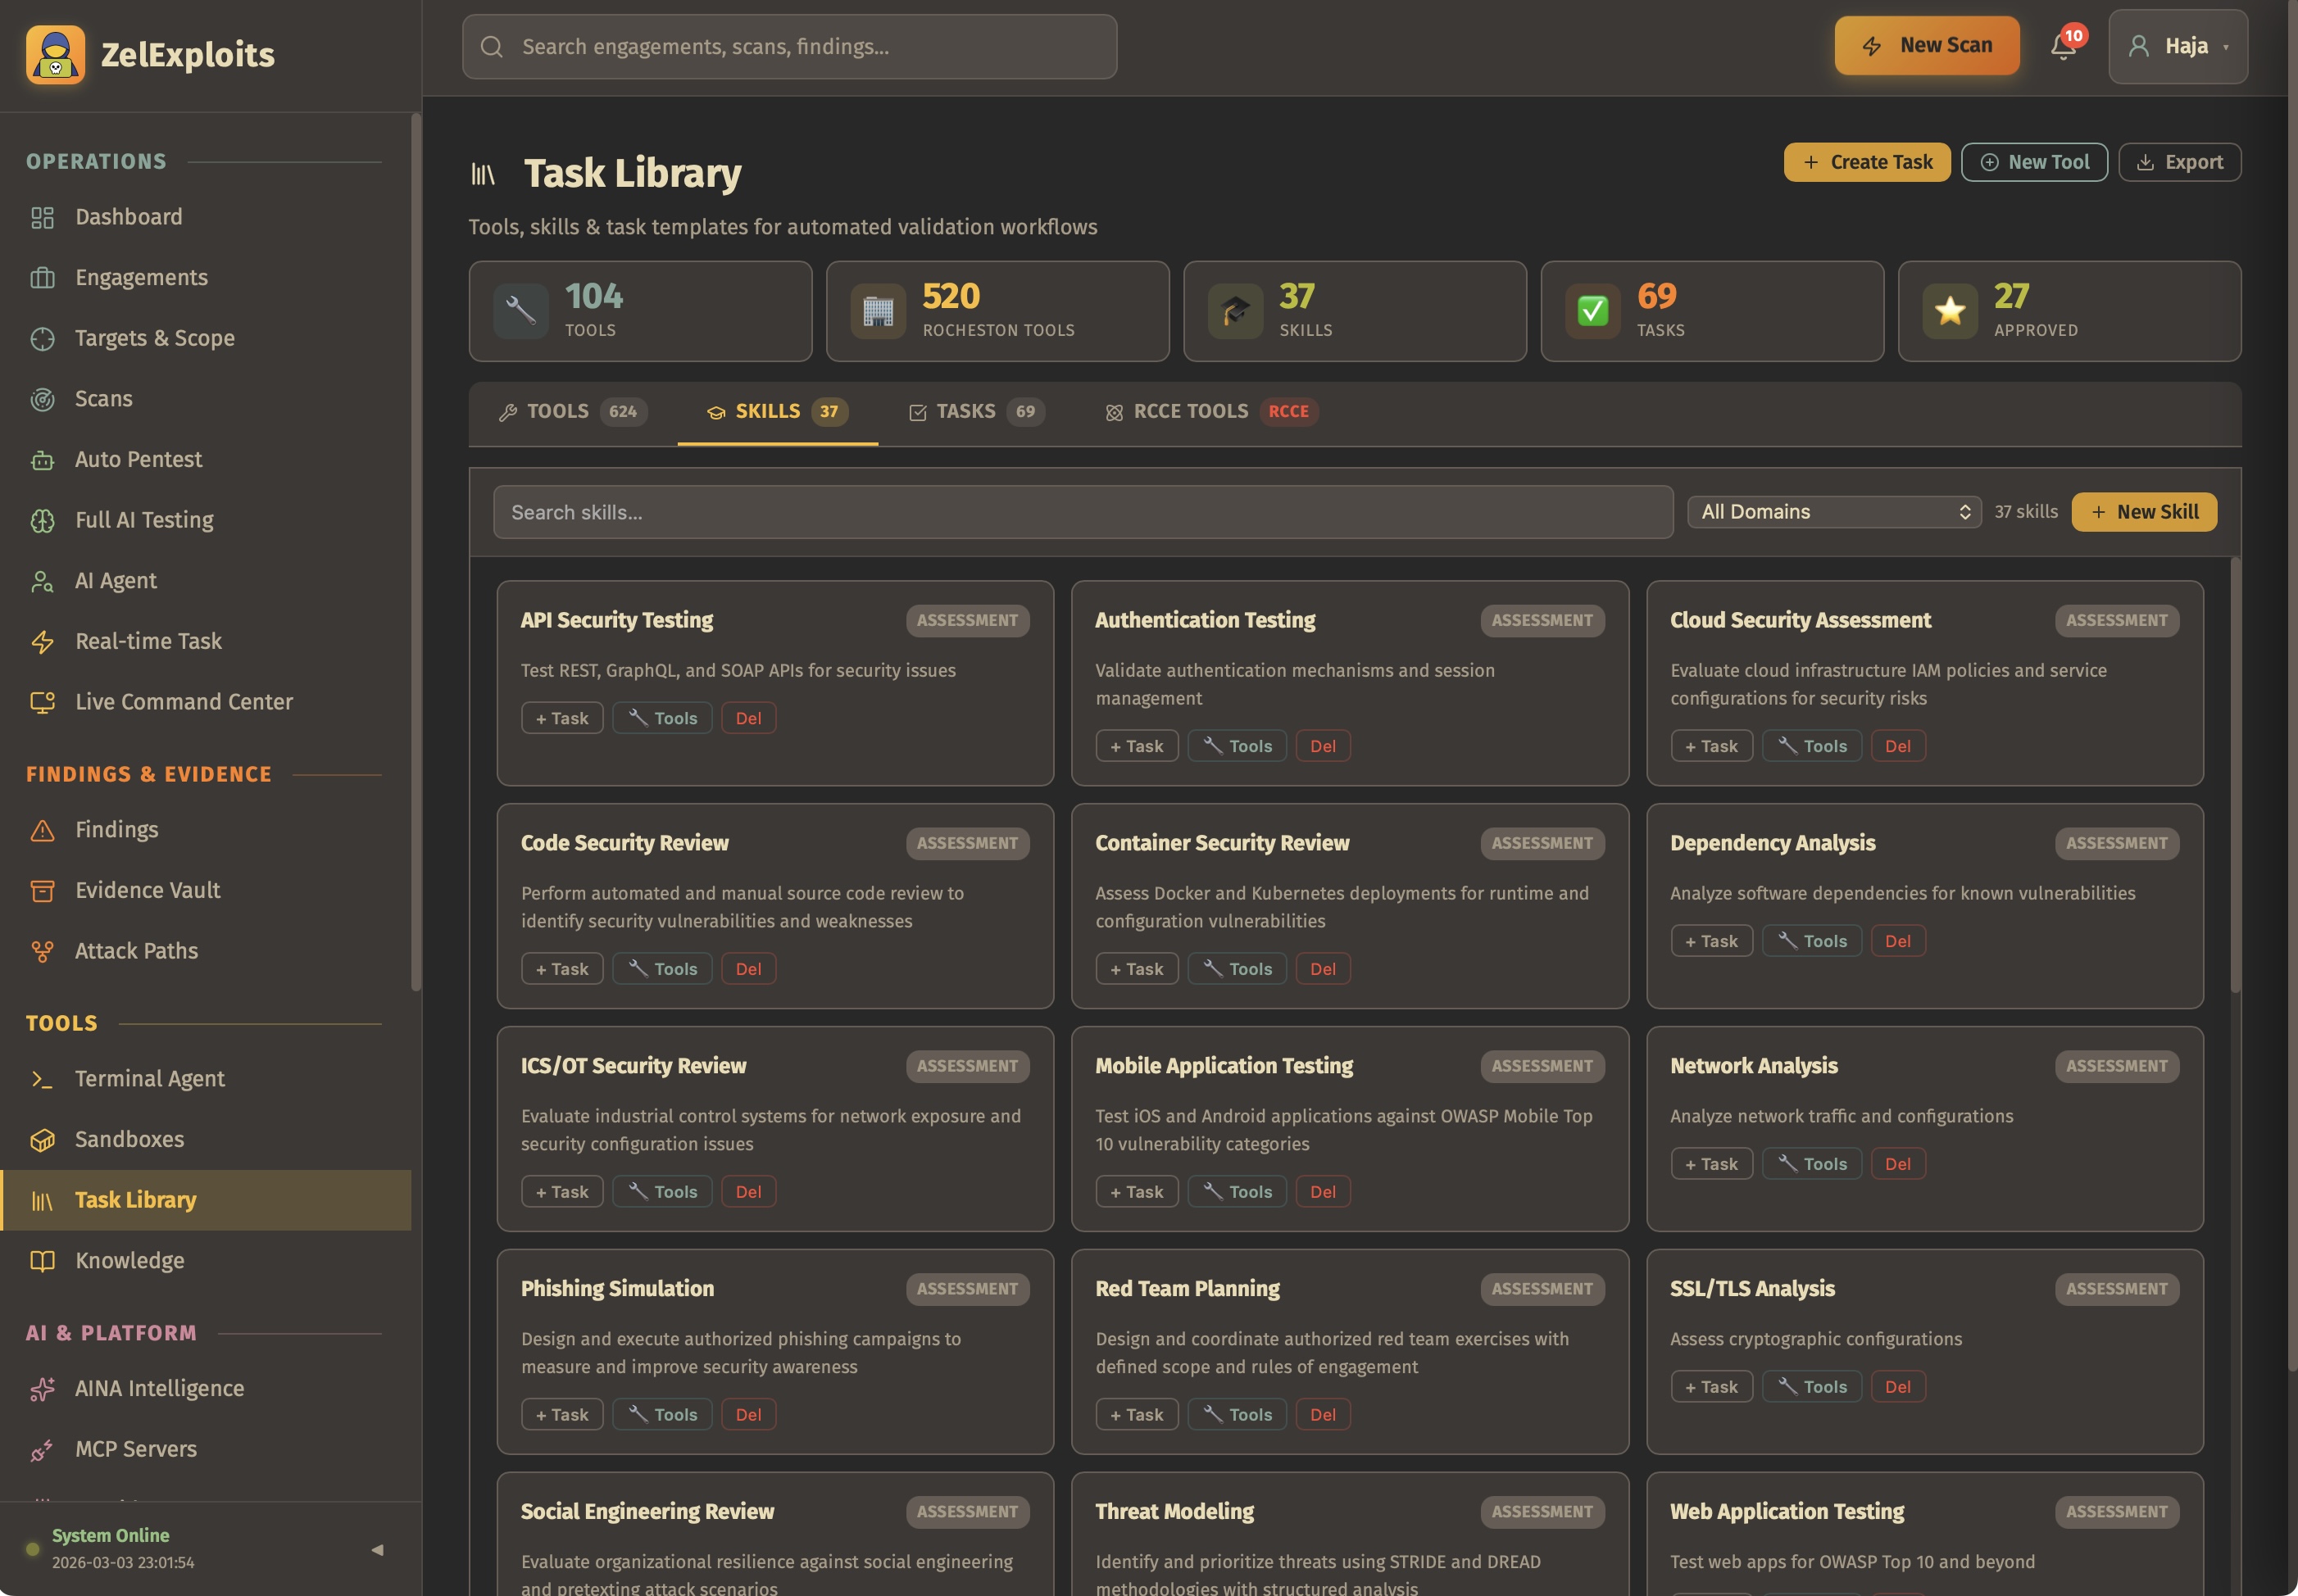The width and height of the screenshot is (2298, 1596).
Task: Select the Scans icon in the sidebar
Action: [43, 398]
